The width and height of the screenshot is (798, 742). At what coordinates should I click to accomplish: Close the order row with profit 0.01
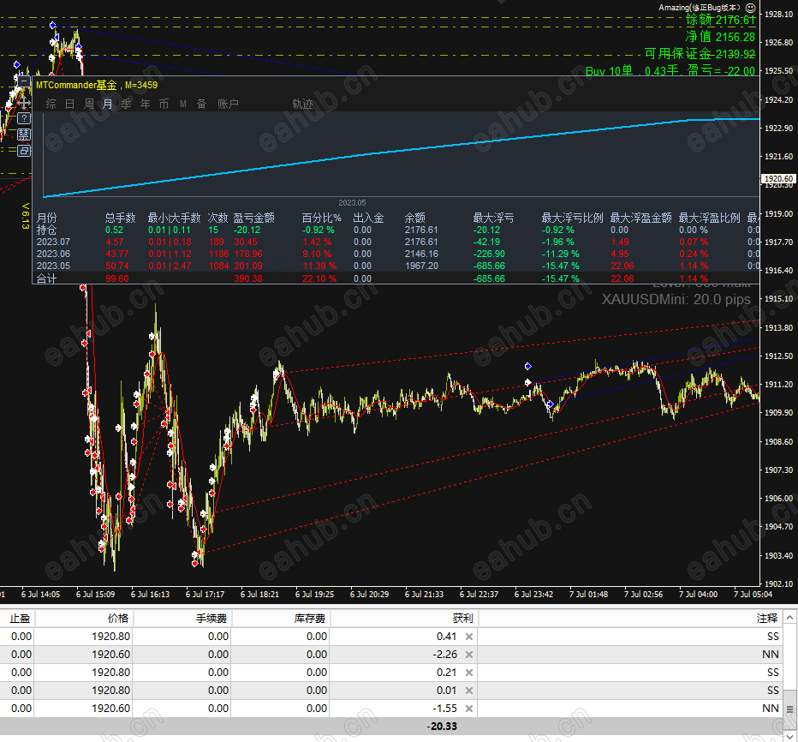point(469,691)
